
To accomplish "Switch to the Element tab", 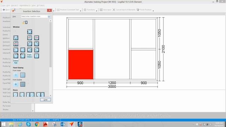I will coord(17,115).
